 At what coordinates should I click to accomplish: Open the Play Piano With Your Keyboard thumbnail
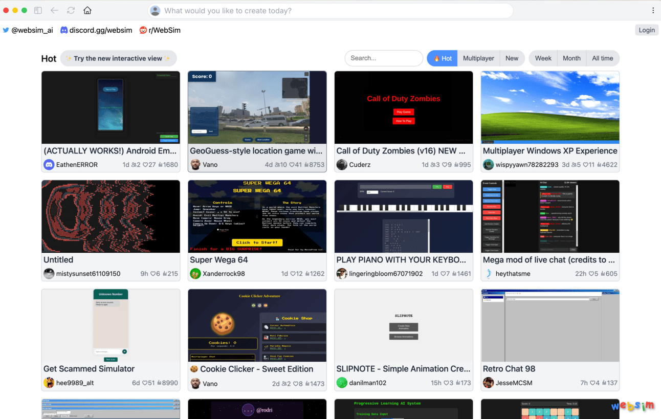tap(404, 216)
